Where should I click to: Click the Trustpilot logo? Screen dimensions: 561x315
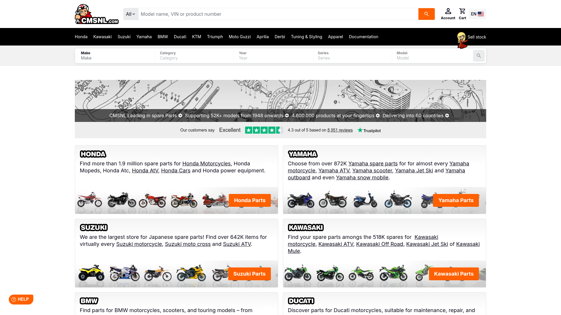pyautogui.click(x=369, y=130)
